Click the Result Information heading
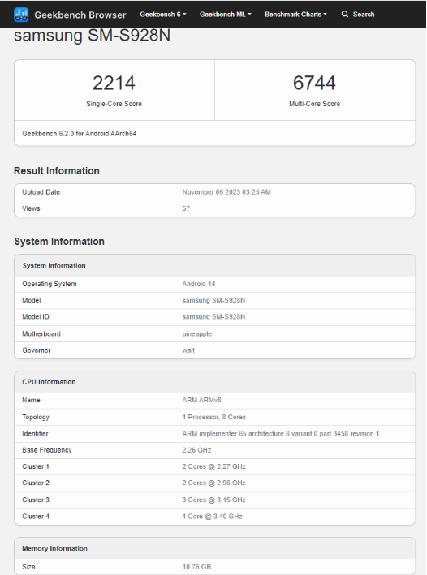Screen dimensions: 427x575 click(x=57, y=171)
